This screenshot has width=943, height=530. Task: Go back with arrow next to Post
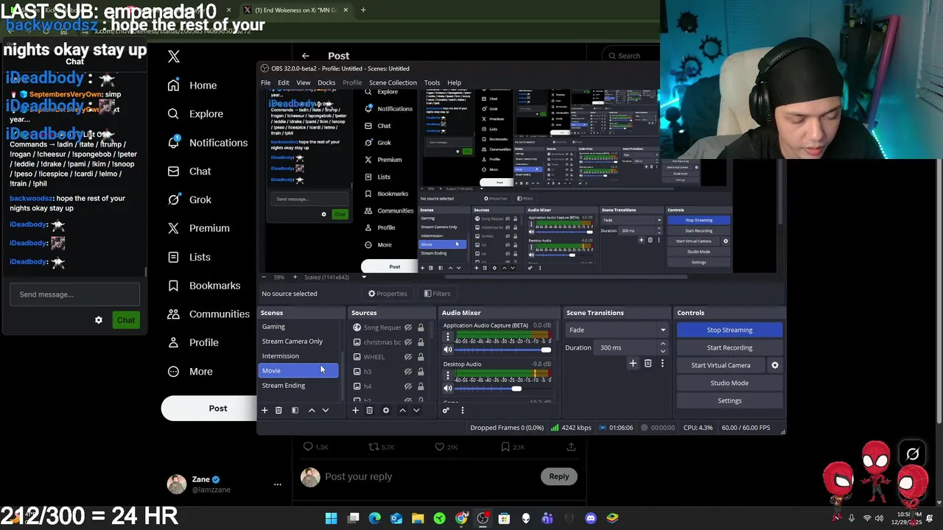click(x=305, y=56)
